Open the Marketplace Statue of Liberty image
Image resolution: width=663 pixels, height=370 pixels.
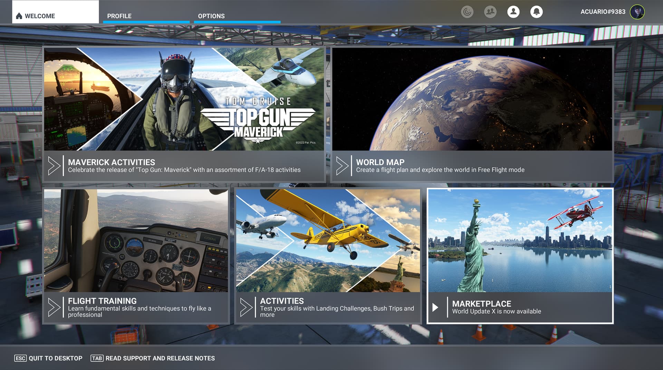[x=520, y=240]
